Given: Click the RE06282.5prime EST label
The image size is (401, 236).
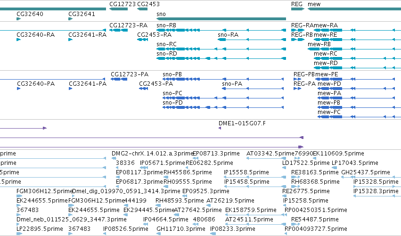Looking at the screenshot, I should tap(209, 163).
